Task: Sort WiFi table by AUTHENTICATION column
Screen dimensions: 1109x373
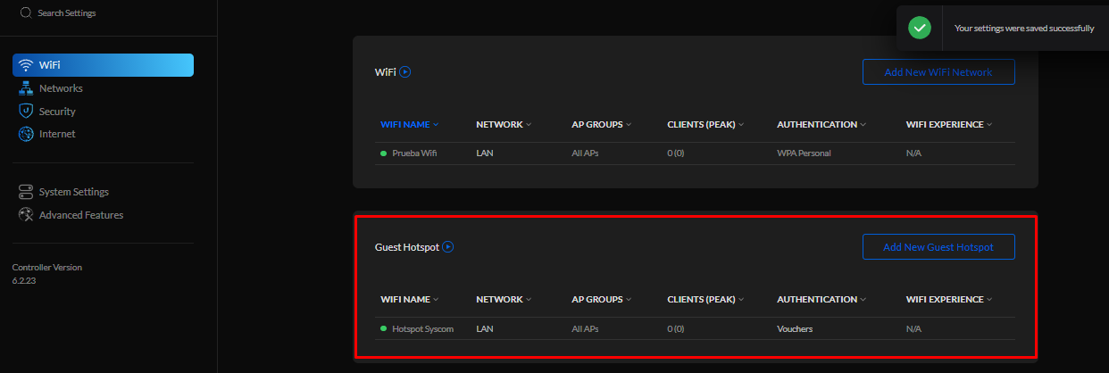Action: [821, 125]
